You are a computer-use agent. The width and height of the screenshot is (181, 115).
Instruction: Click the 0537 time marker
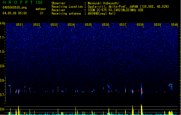point(123,25)
